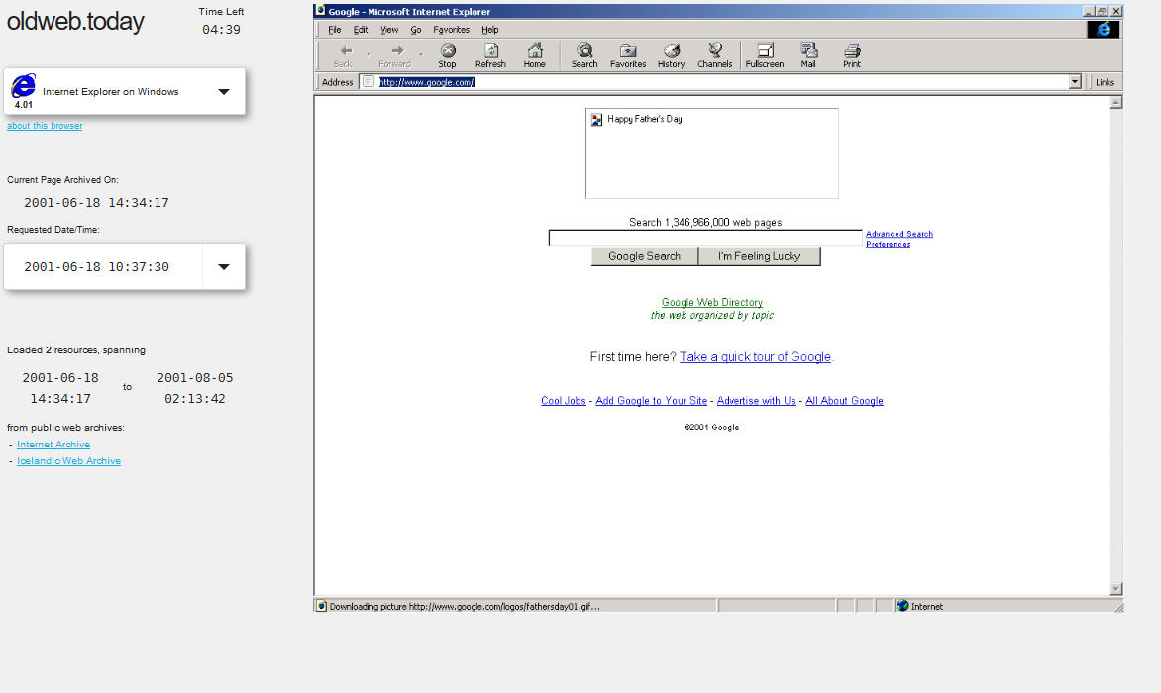
Task: Click I'm Feeling Lucky button
Action: 759,256
